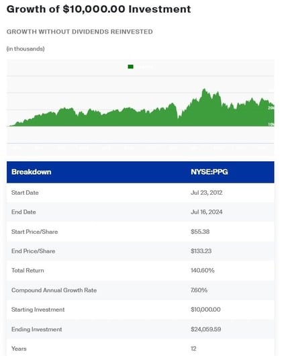The image size is (282, 356).
Task: Click the green legend swatch above chart
Action: click(130, 66)
